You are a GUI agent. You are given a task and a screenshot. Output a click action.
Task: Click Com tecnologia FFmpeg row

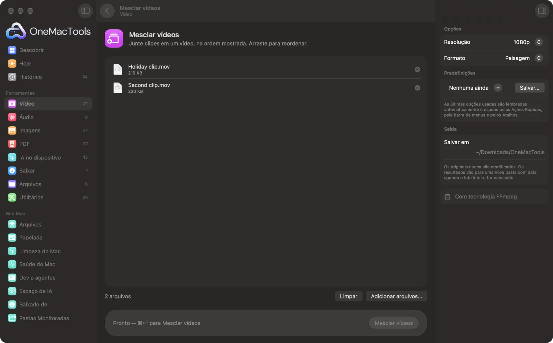point(494,197)
